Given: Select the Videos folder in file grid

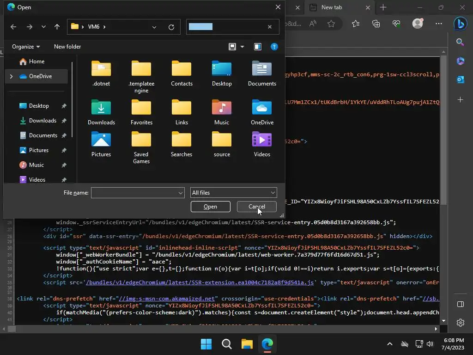Looking at the screenshot, I should tap(262, 144).
